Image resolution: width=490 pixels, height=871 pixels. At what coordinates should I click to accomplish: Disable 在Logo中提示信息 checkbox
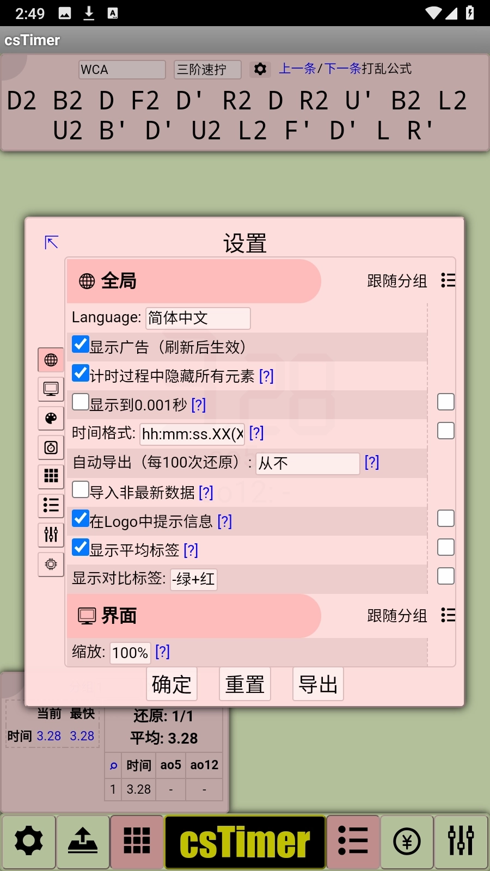click(80, 519)
